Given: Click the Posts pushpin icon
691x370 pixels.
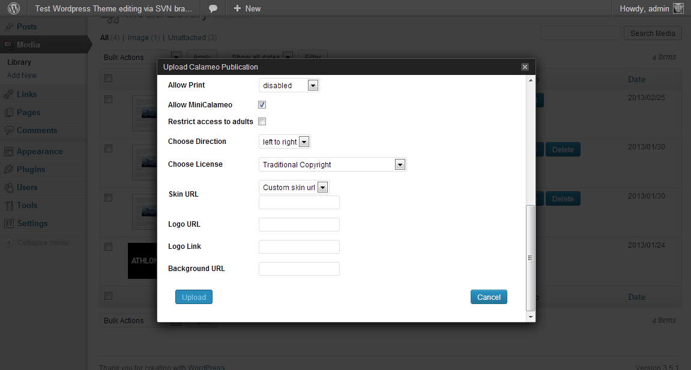Looking at the screenshot, I should 9,27.
